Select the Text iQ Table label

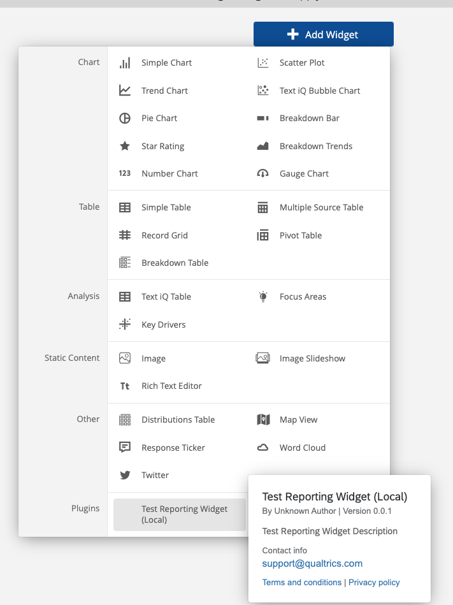[166, 296]
